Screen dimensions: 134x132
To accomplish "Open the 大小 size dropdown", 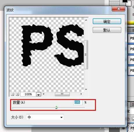I will pos(45,117).
